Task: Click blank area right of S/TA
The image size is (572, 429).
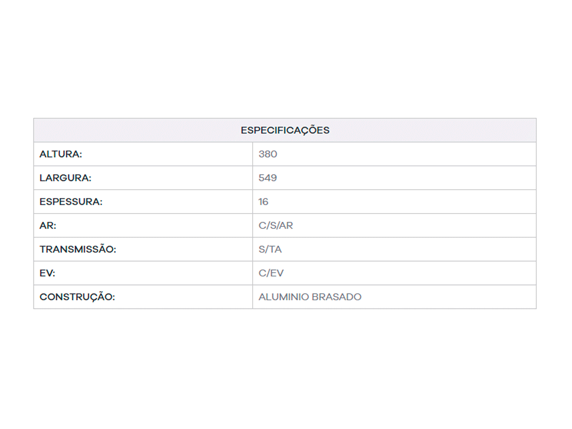Action: (405, 249)
